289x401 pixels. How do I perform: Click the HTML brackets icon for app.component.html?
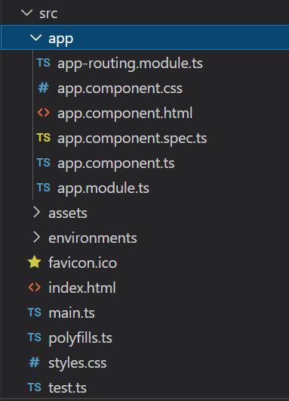click(43, 113)
